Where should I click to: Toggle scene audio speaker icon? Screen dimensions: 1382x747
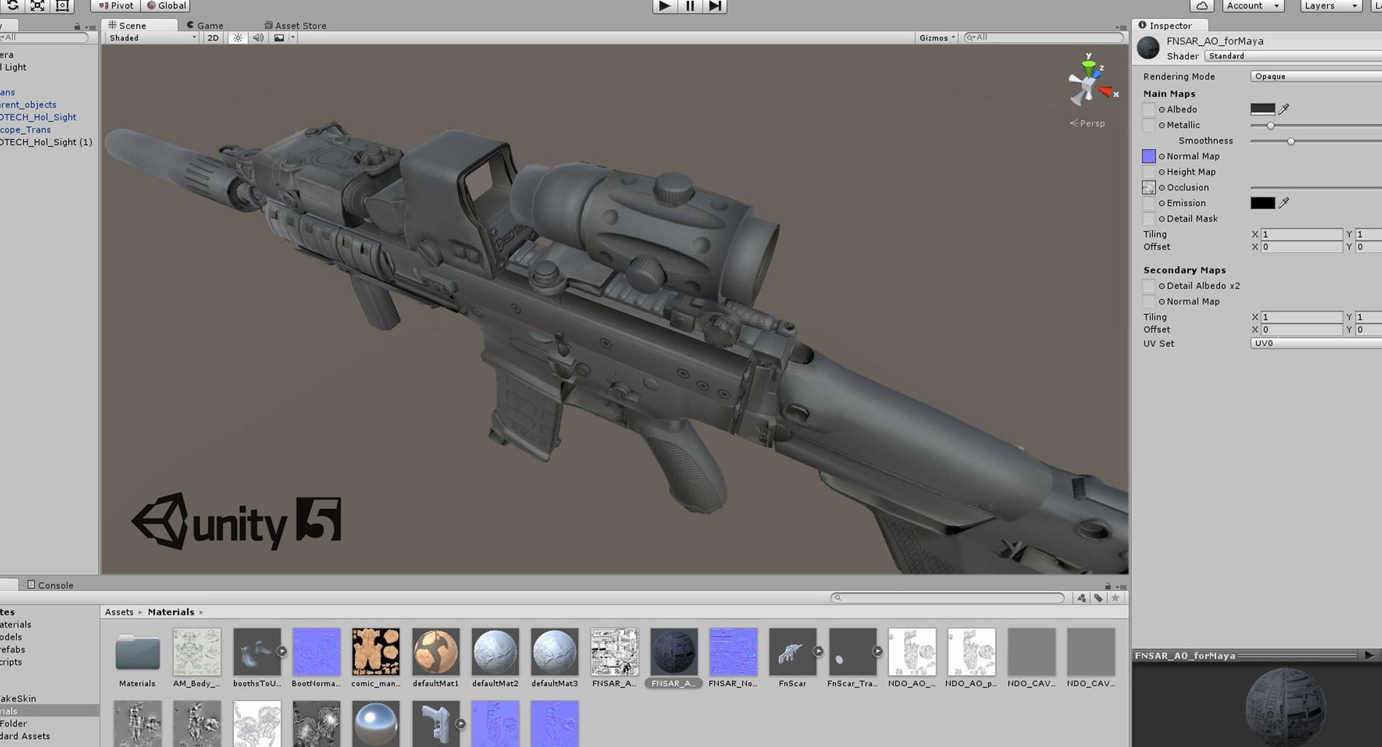click(x=258, y=37)
